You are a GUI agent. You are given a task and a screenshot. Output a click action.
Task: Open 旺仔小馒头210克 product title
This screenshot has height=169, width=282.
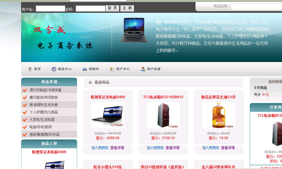pos(108,167)
